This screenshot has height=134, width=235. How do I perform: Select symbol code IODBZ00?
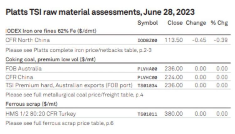pyautogui.click(x=148, y=41)
